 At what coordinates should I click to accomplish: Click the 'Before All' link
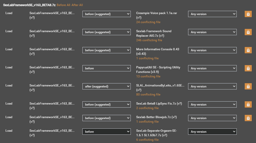coord(64,5)
